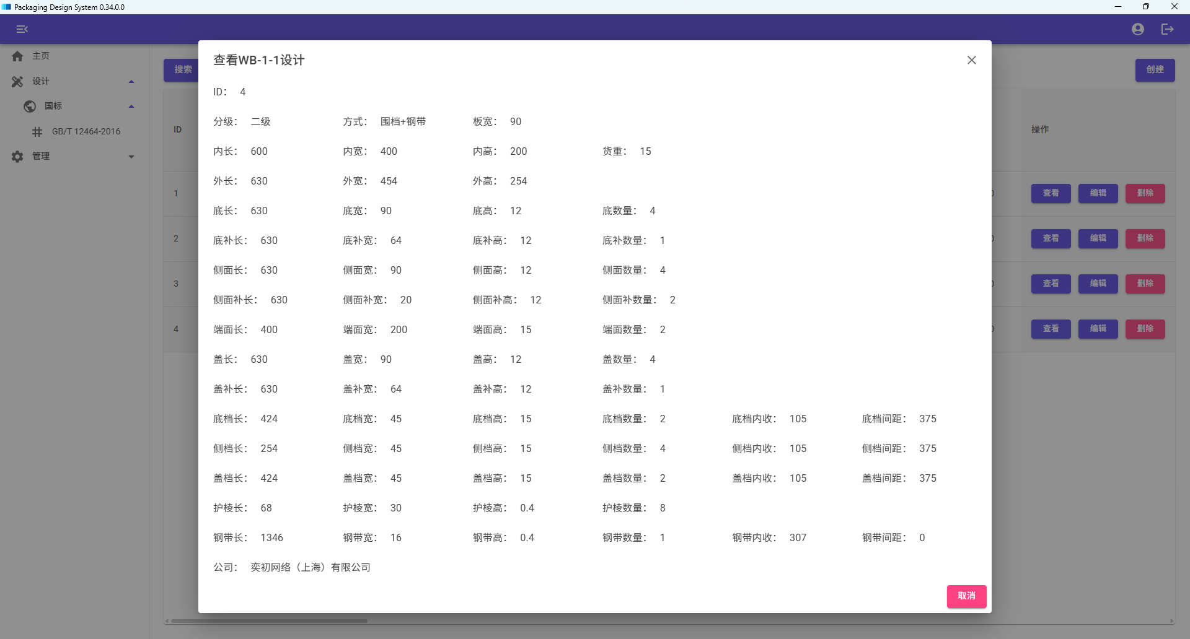Click the horizontal scrollbar under the table

tap(269, 621)
